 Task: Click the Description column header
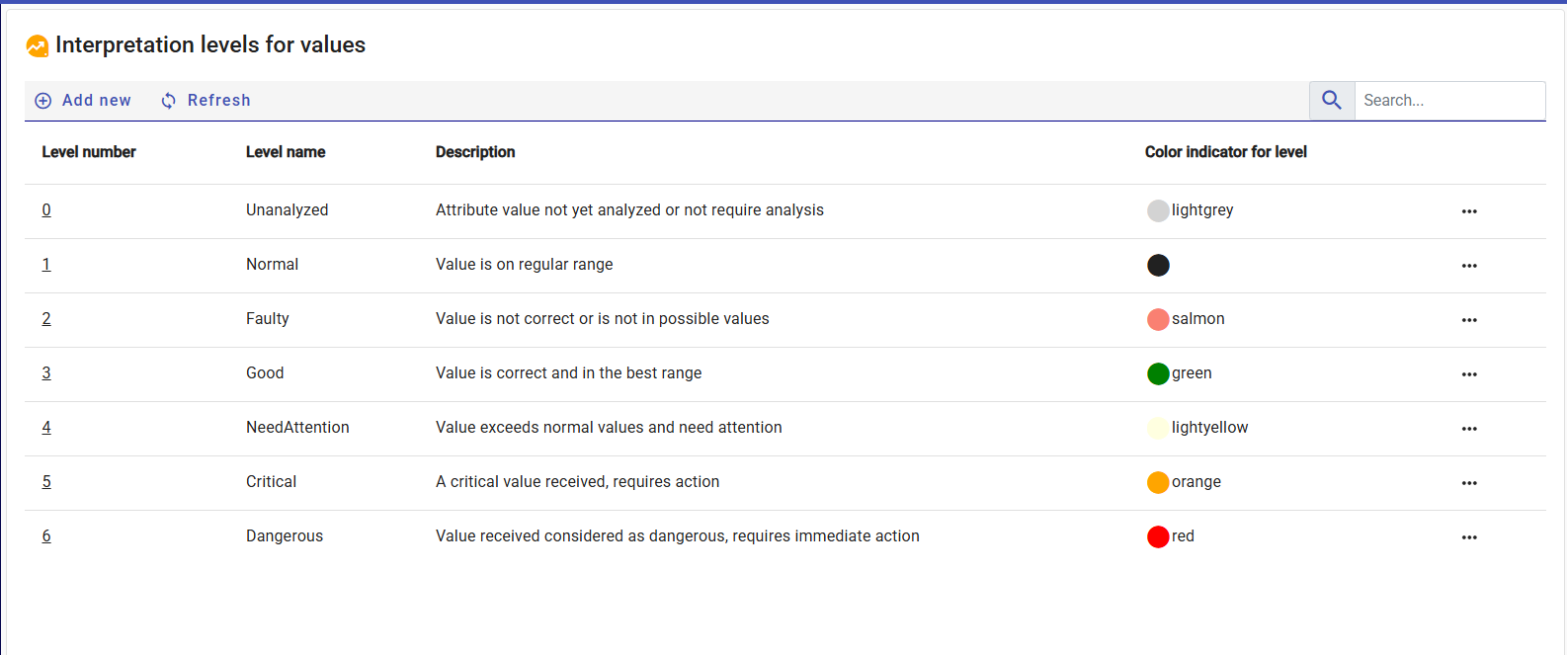click(x=475, y=152)
